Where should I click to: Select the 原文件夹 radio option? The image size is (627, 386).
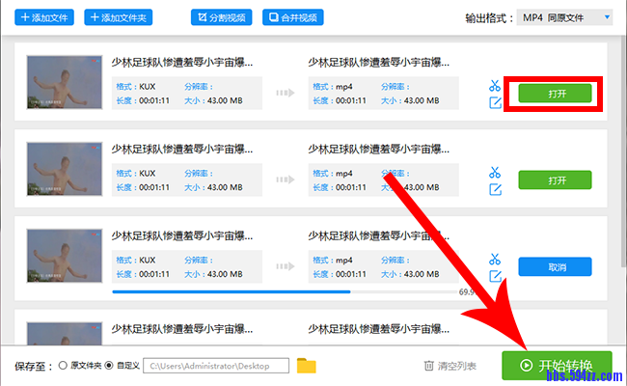64,366
